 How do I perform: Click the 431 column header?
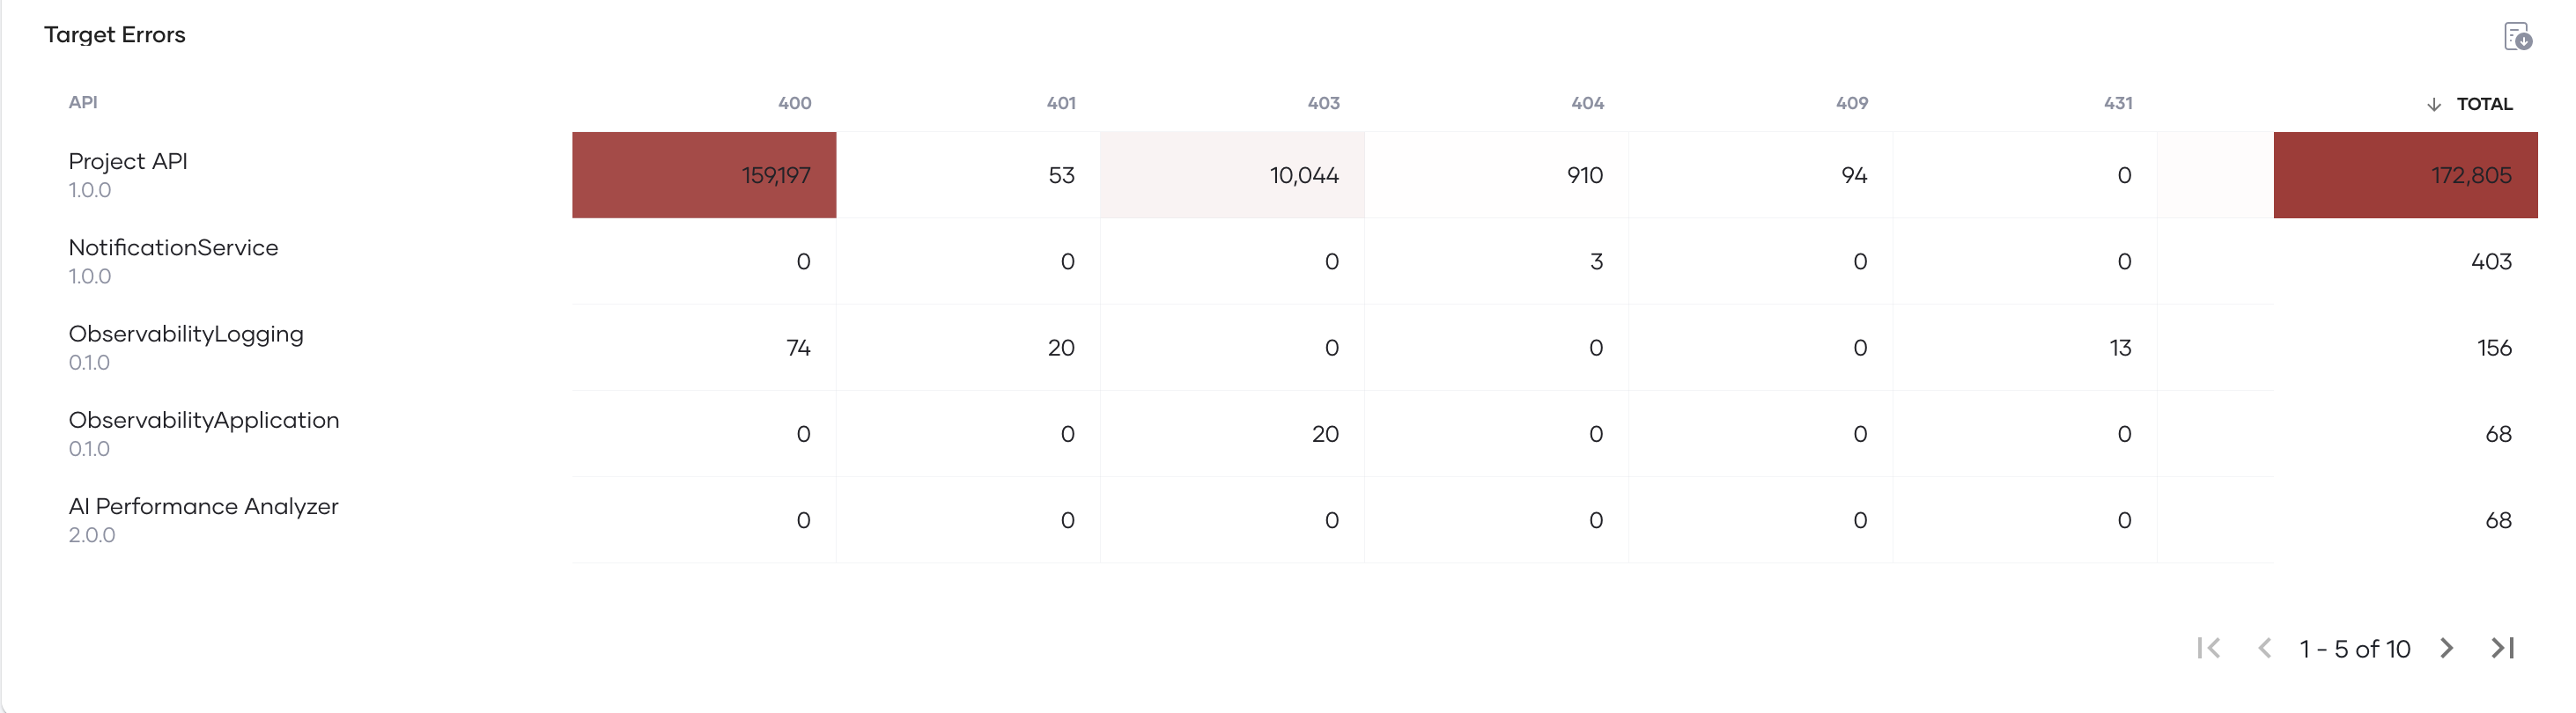tap(2117, 103)
